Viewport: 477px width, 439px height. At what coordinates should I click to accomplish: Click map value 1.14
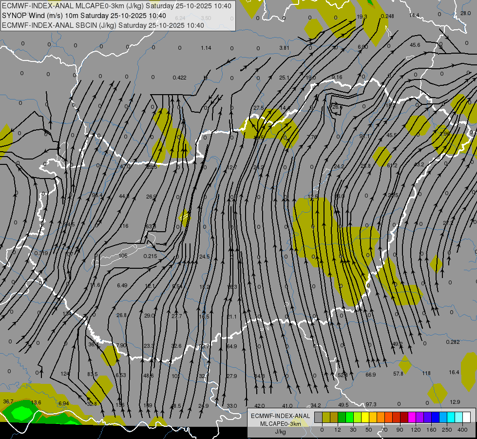pyautogui.click(x=206, y=48)
